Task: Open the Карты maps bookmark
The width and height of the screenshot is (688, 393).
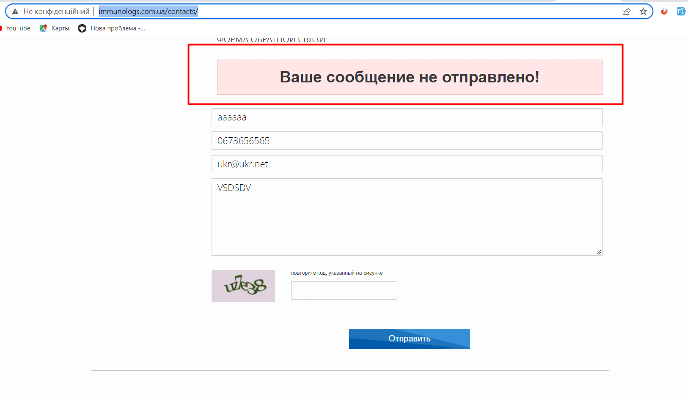Action: pyautogui.click(x=55, y=28)
